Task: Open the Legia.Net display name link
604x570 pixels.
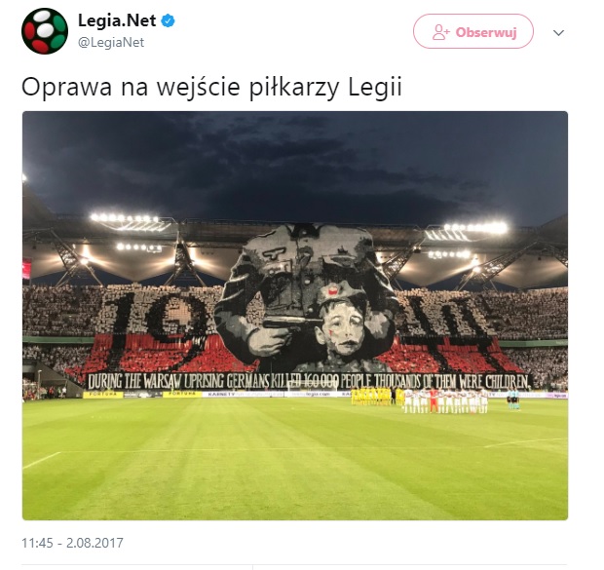Action: 117,20
